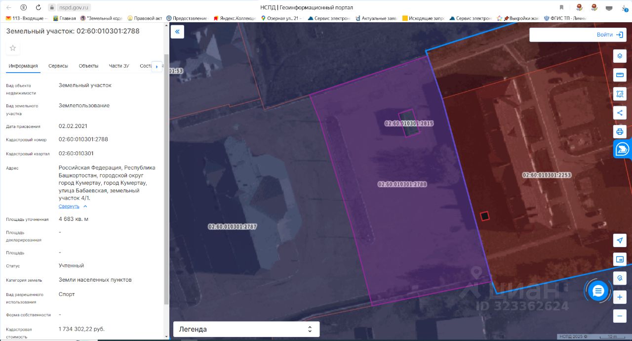The height and width of the screenshot is (341, 632).
Task: Select parcel label 02:60:010301:2815 on map
Action: 409,123
